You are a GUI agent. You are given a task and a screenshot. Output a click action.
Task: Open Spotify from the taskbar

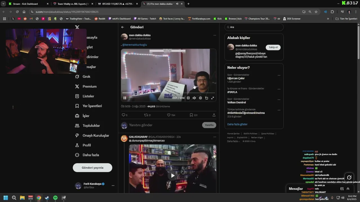[55, 198]
